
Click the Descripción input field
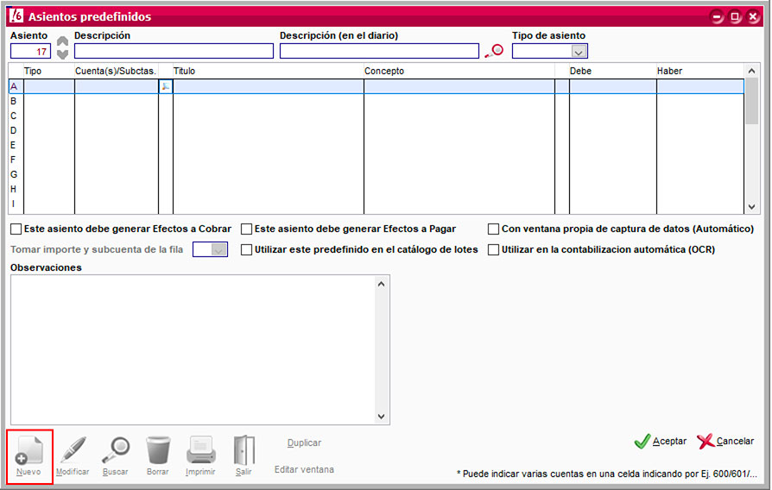174,51
